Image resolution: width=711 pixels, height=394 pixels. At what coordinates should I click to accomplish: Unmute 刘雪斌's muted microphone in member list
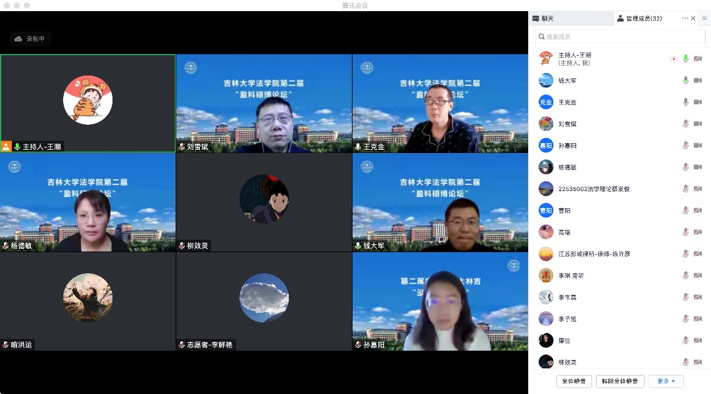pos(685,123)
